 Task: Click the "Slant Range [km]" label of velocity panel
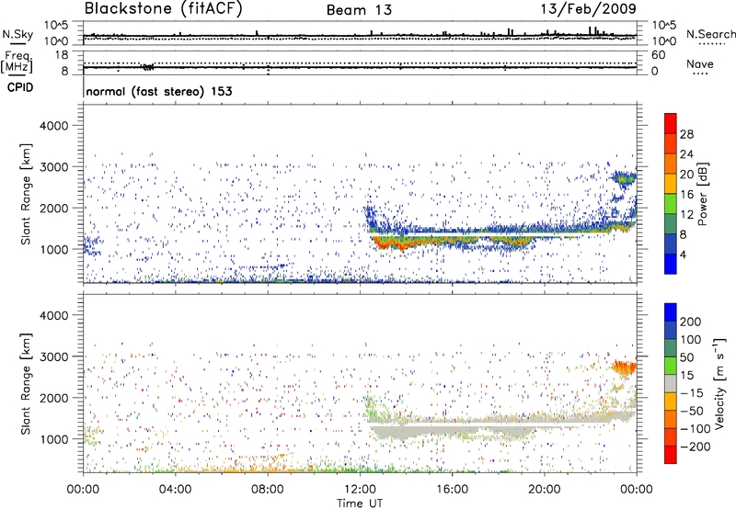(x=26, y=384)
